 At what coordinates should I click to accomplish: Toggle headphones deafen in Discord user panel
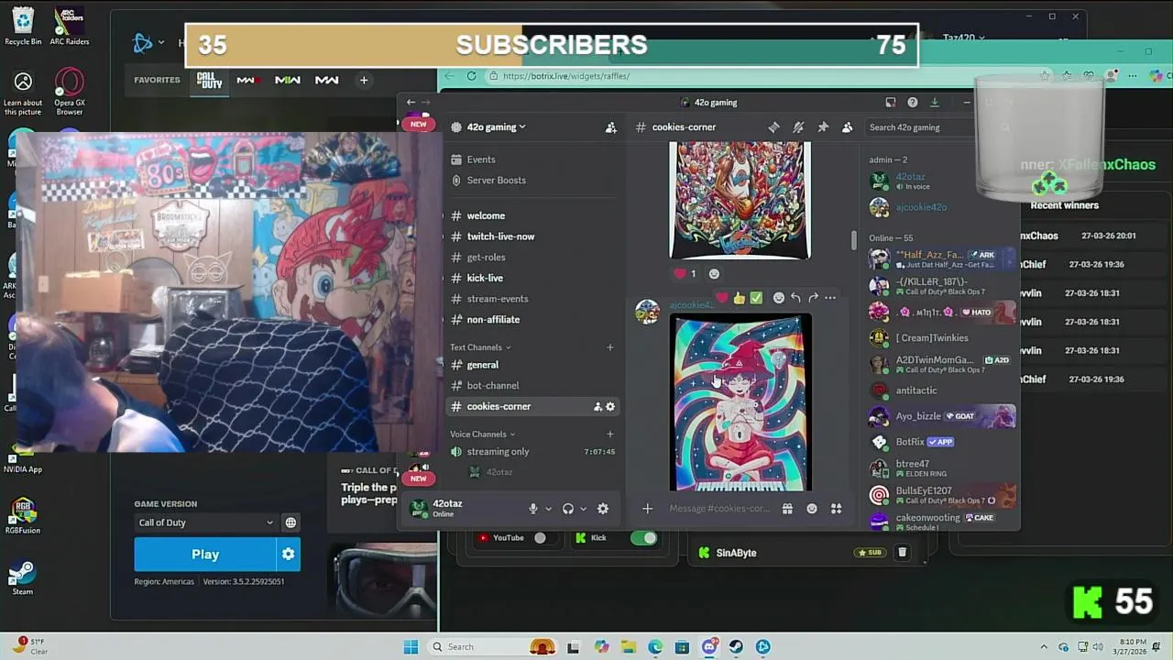coord(568,509)
